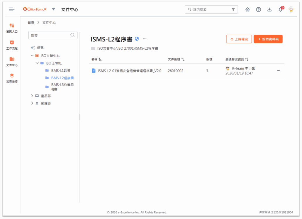
Task: Expand the 產品部 tree node
Action: click(32, 96)
